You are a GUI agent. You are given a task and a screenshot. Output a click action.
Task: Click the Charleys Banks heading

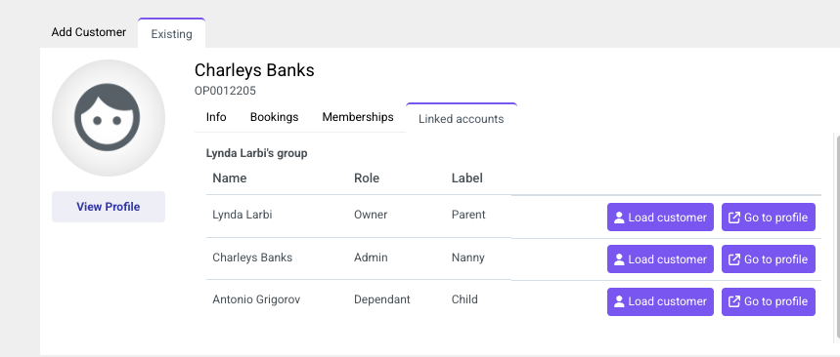tap(254, 70)
